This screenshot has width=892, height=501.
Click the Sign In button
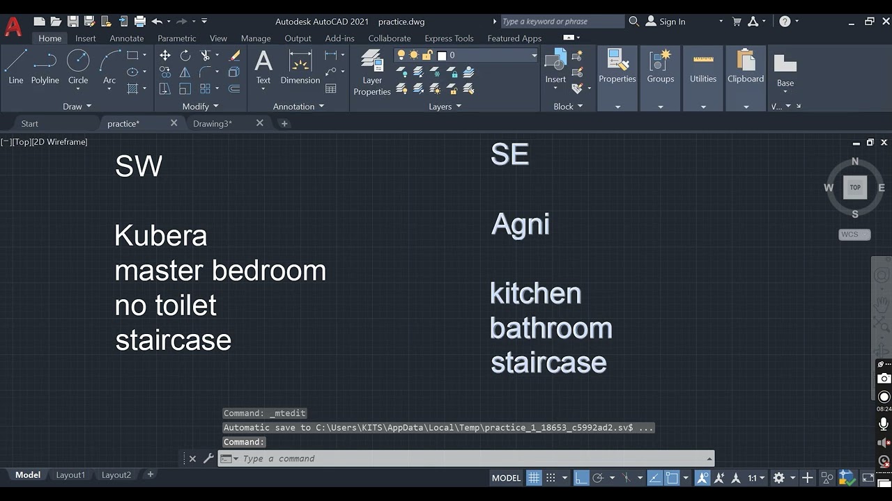click(x=666, y=22)
